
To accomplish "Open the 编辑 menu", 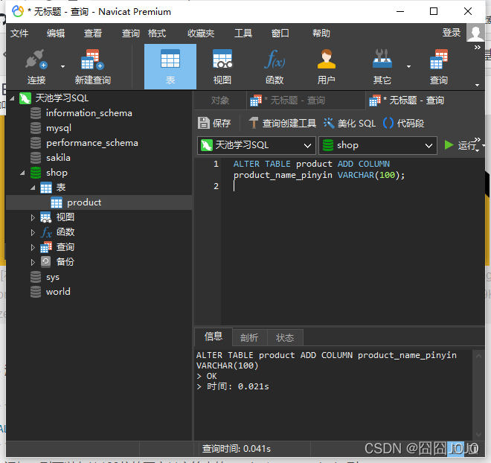I will click(56, 33).
